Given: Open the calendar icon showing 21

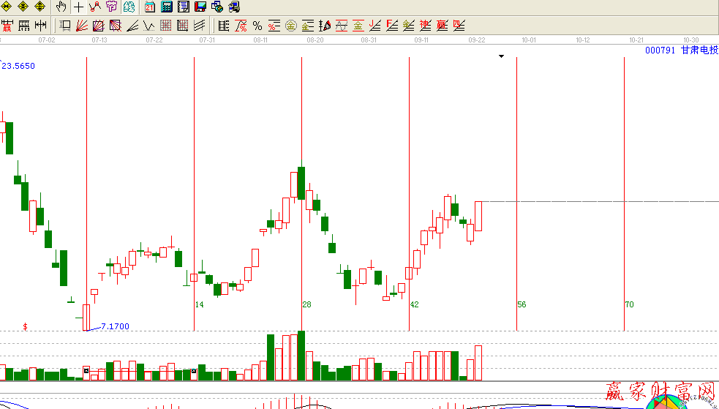Looking at the screenshot, I should tap(150, 7).
